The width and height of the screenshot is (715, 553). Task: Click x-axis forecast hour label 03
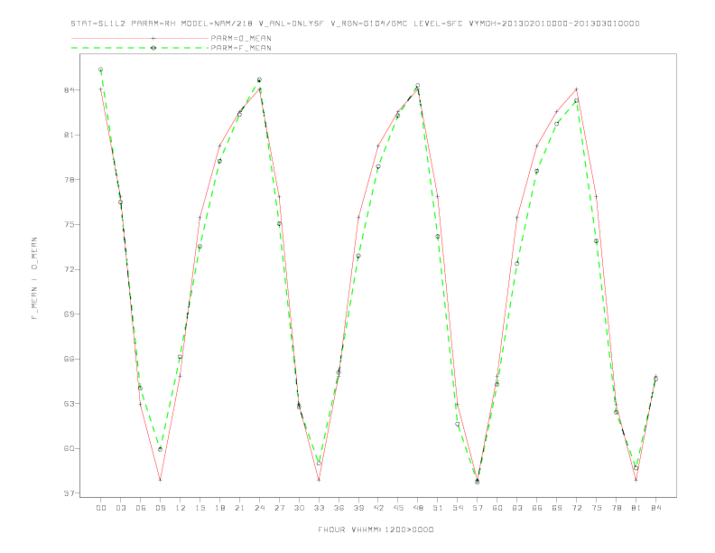pos(120,508)
